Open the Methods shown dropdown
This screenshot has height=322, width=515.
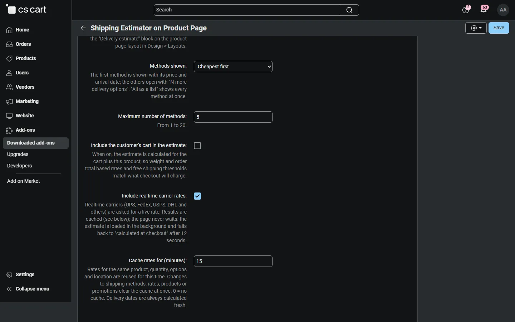(x=233, y=67)
